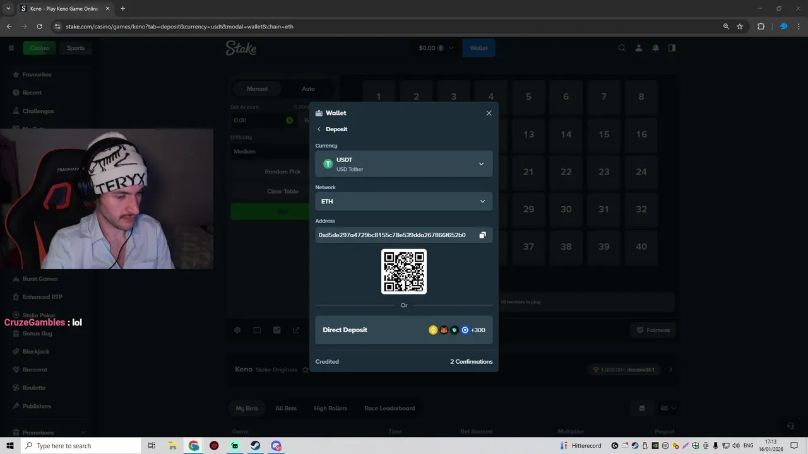Click the Fairness button

pyautogui.click(x=653, y=330)
